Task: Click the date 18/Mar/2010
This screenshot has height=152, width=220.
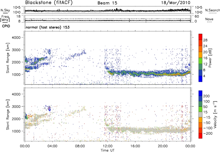Action: pos(176,3)
